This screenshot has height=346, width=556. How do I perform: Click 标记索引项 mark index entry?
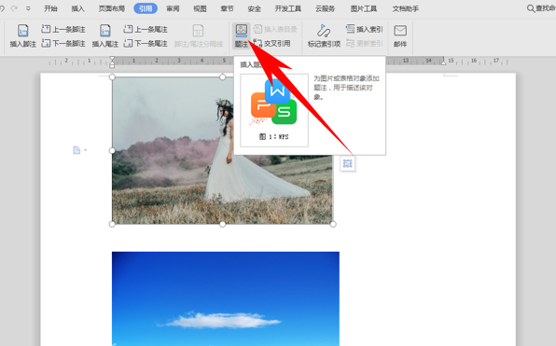pyautogui.click(x=324, y=35)
